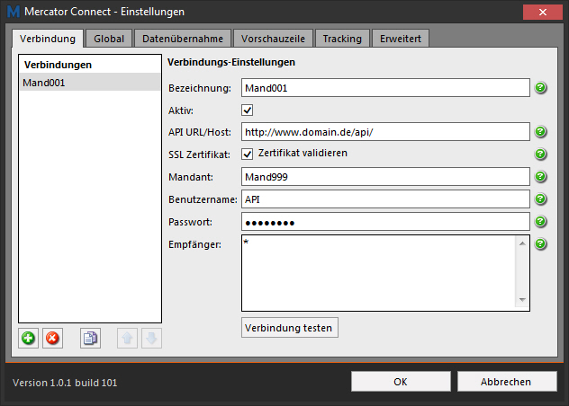Click into the API URL/Host field
This screenshot has height=406, width=569.
[385, 131]
